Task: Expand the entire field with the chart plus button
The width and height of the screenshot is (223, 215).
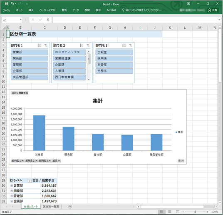Action: 179,161
